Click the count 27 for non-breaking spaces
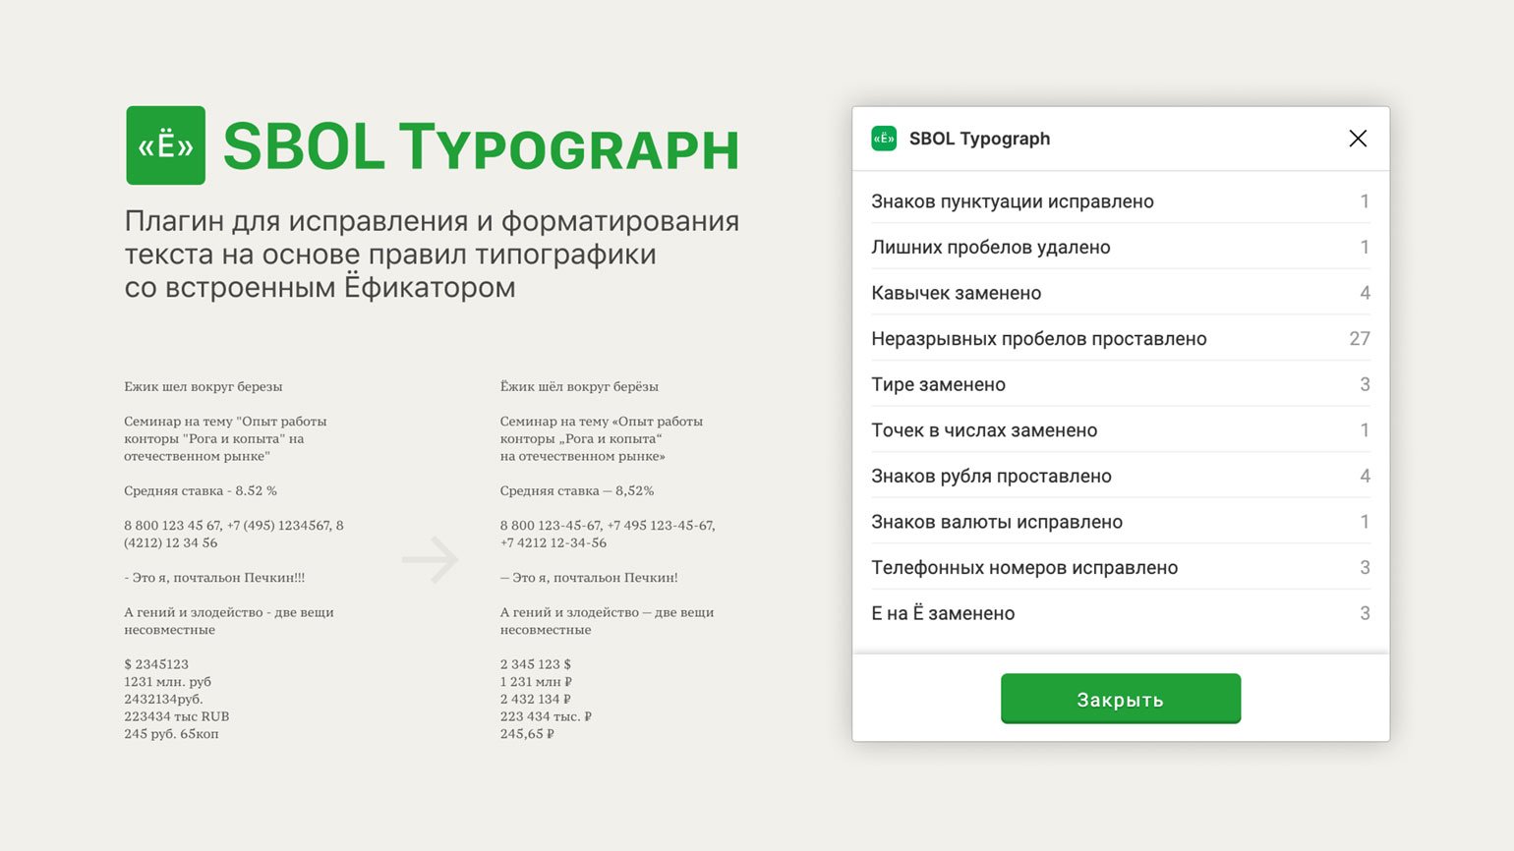Image resolution: width=1514 pixels, height=851 pixels. [x=1360, y=338]
